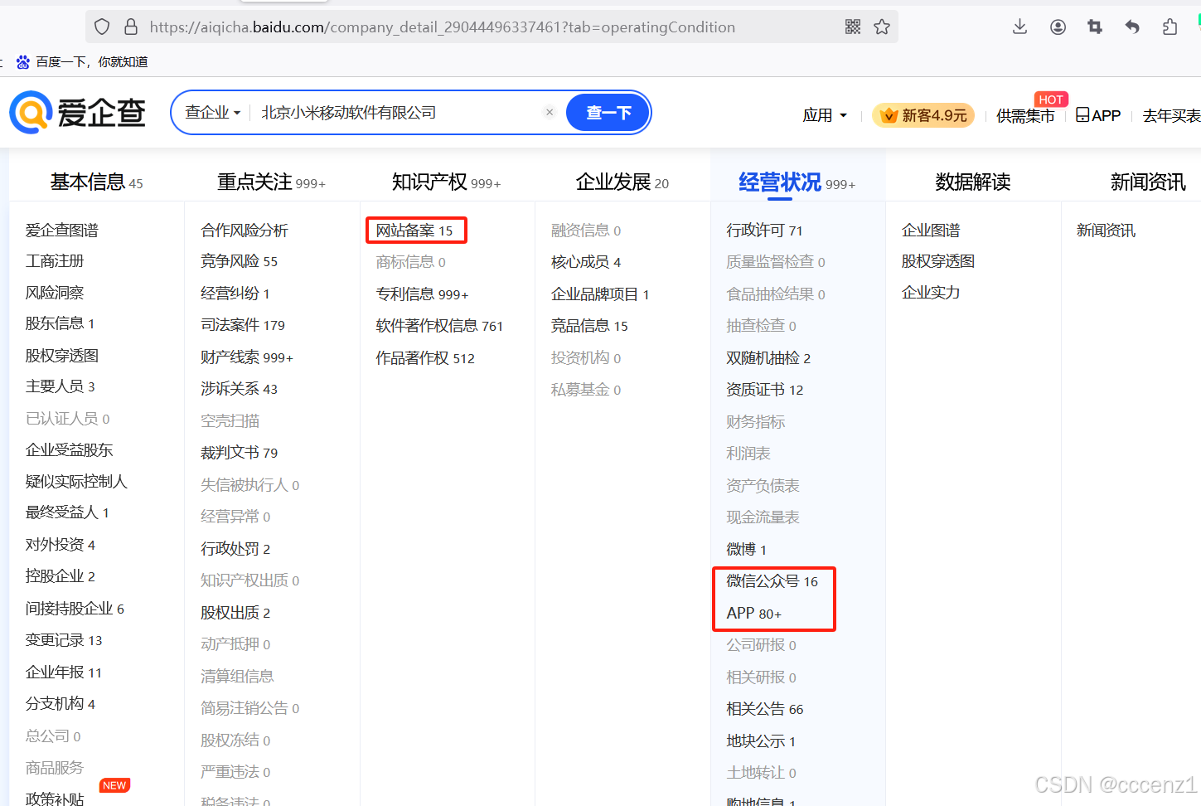Switch to the 重点关注 tab
Screen dimensions: 1201x806
(271, 182)
